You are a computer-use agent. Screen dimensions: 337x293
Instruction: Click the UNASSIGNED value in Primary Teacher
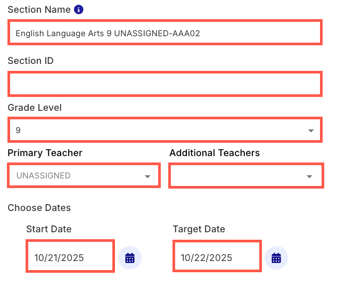[44, 176]
